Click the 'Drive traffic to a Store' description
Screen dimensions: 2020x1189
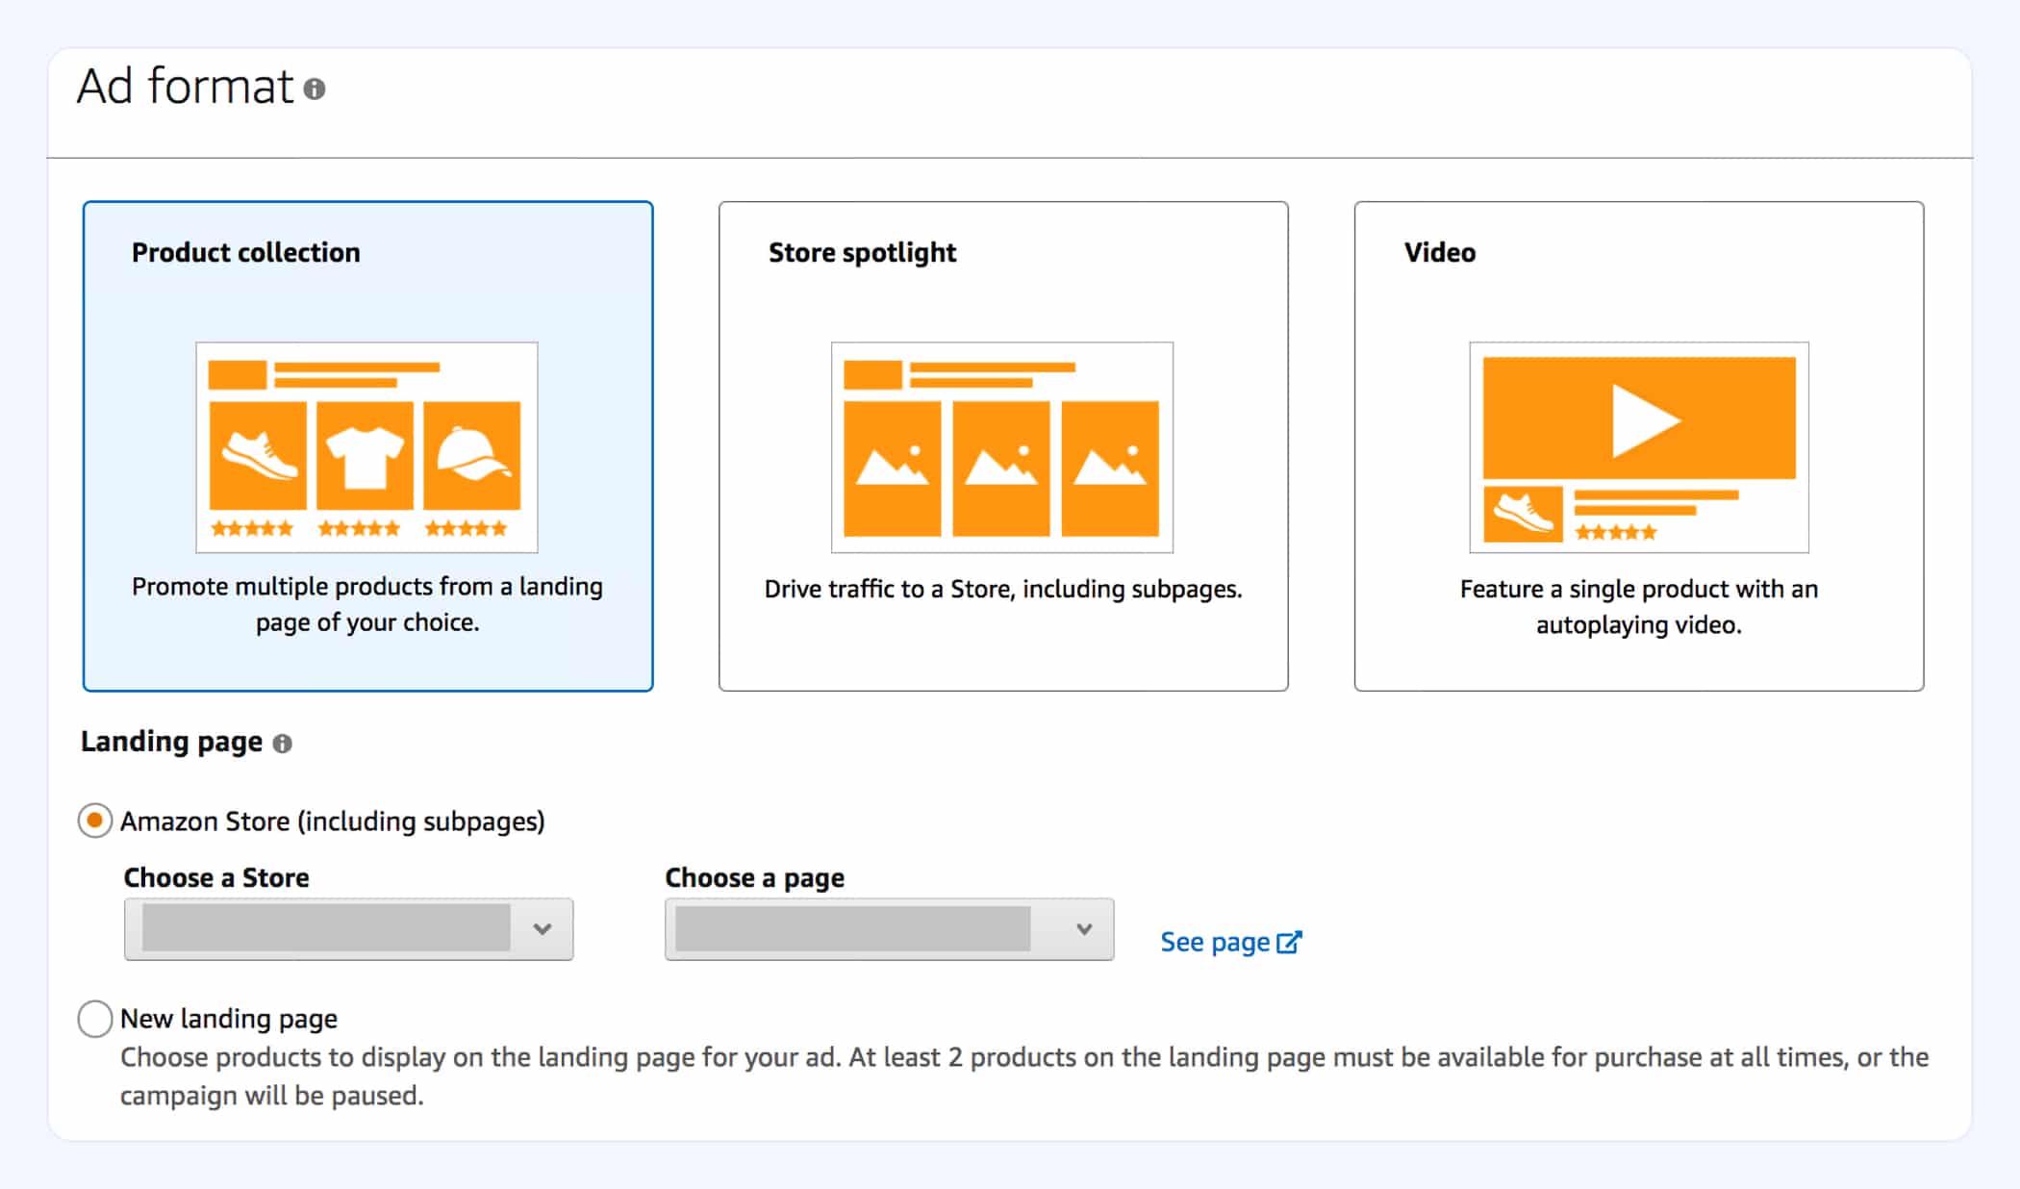[x=1003, y=589]
